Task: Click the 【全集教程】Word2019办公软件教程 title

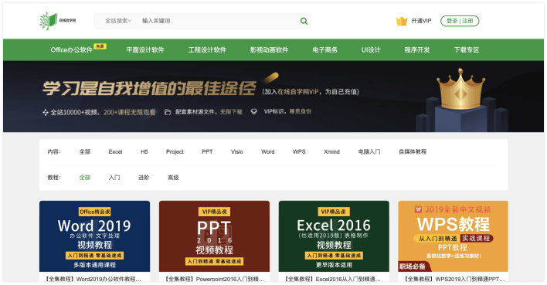Action: click(x=93, y=279)
